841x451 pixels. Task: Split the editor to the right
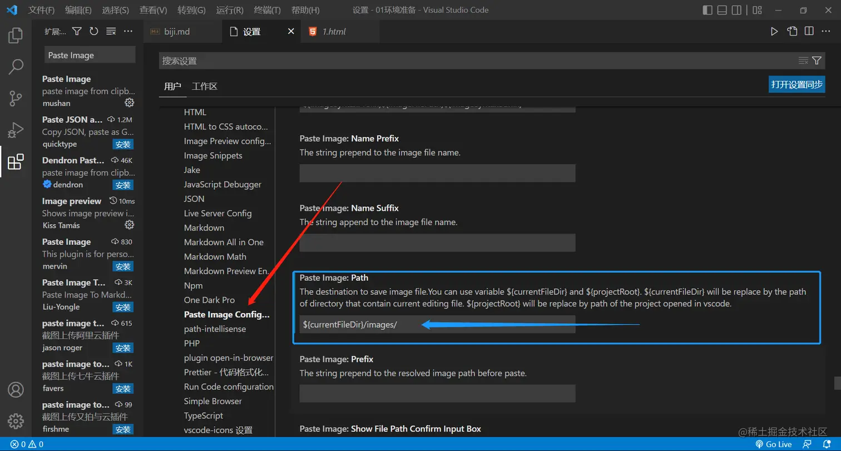809,32
